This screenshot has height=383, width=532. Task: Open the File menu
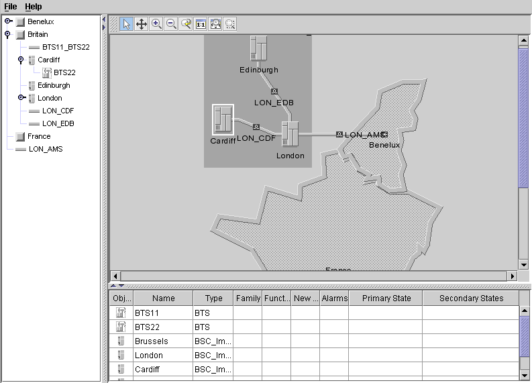pyautogui.click(x=11, y=7)
